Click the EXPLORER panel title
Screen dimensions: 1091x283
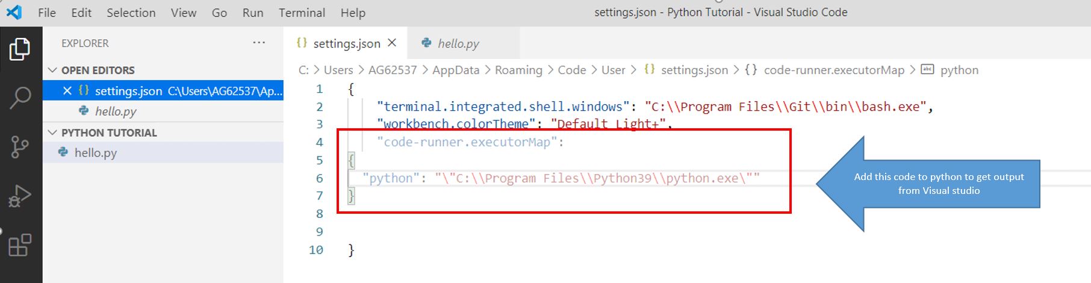[85, 43]
